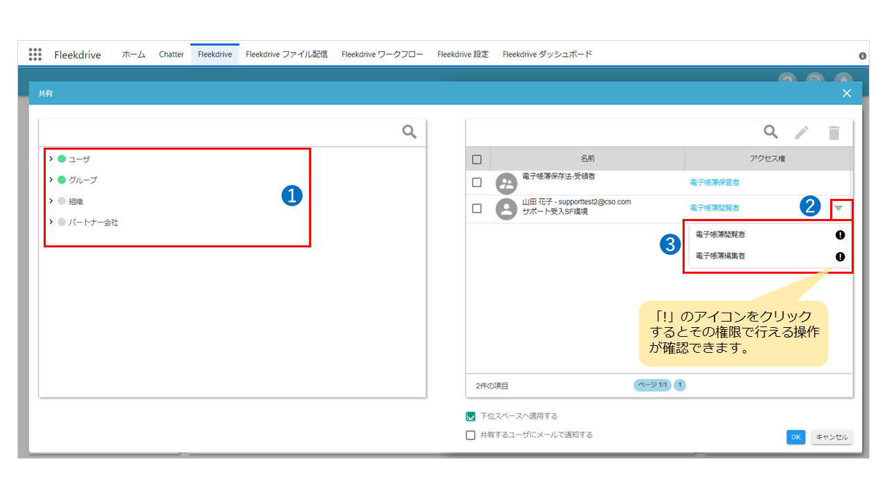Click the search icon in left panel
Screen dimensions: 887x499
pyautogui.click(x=410, y=132)
